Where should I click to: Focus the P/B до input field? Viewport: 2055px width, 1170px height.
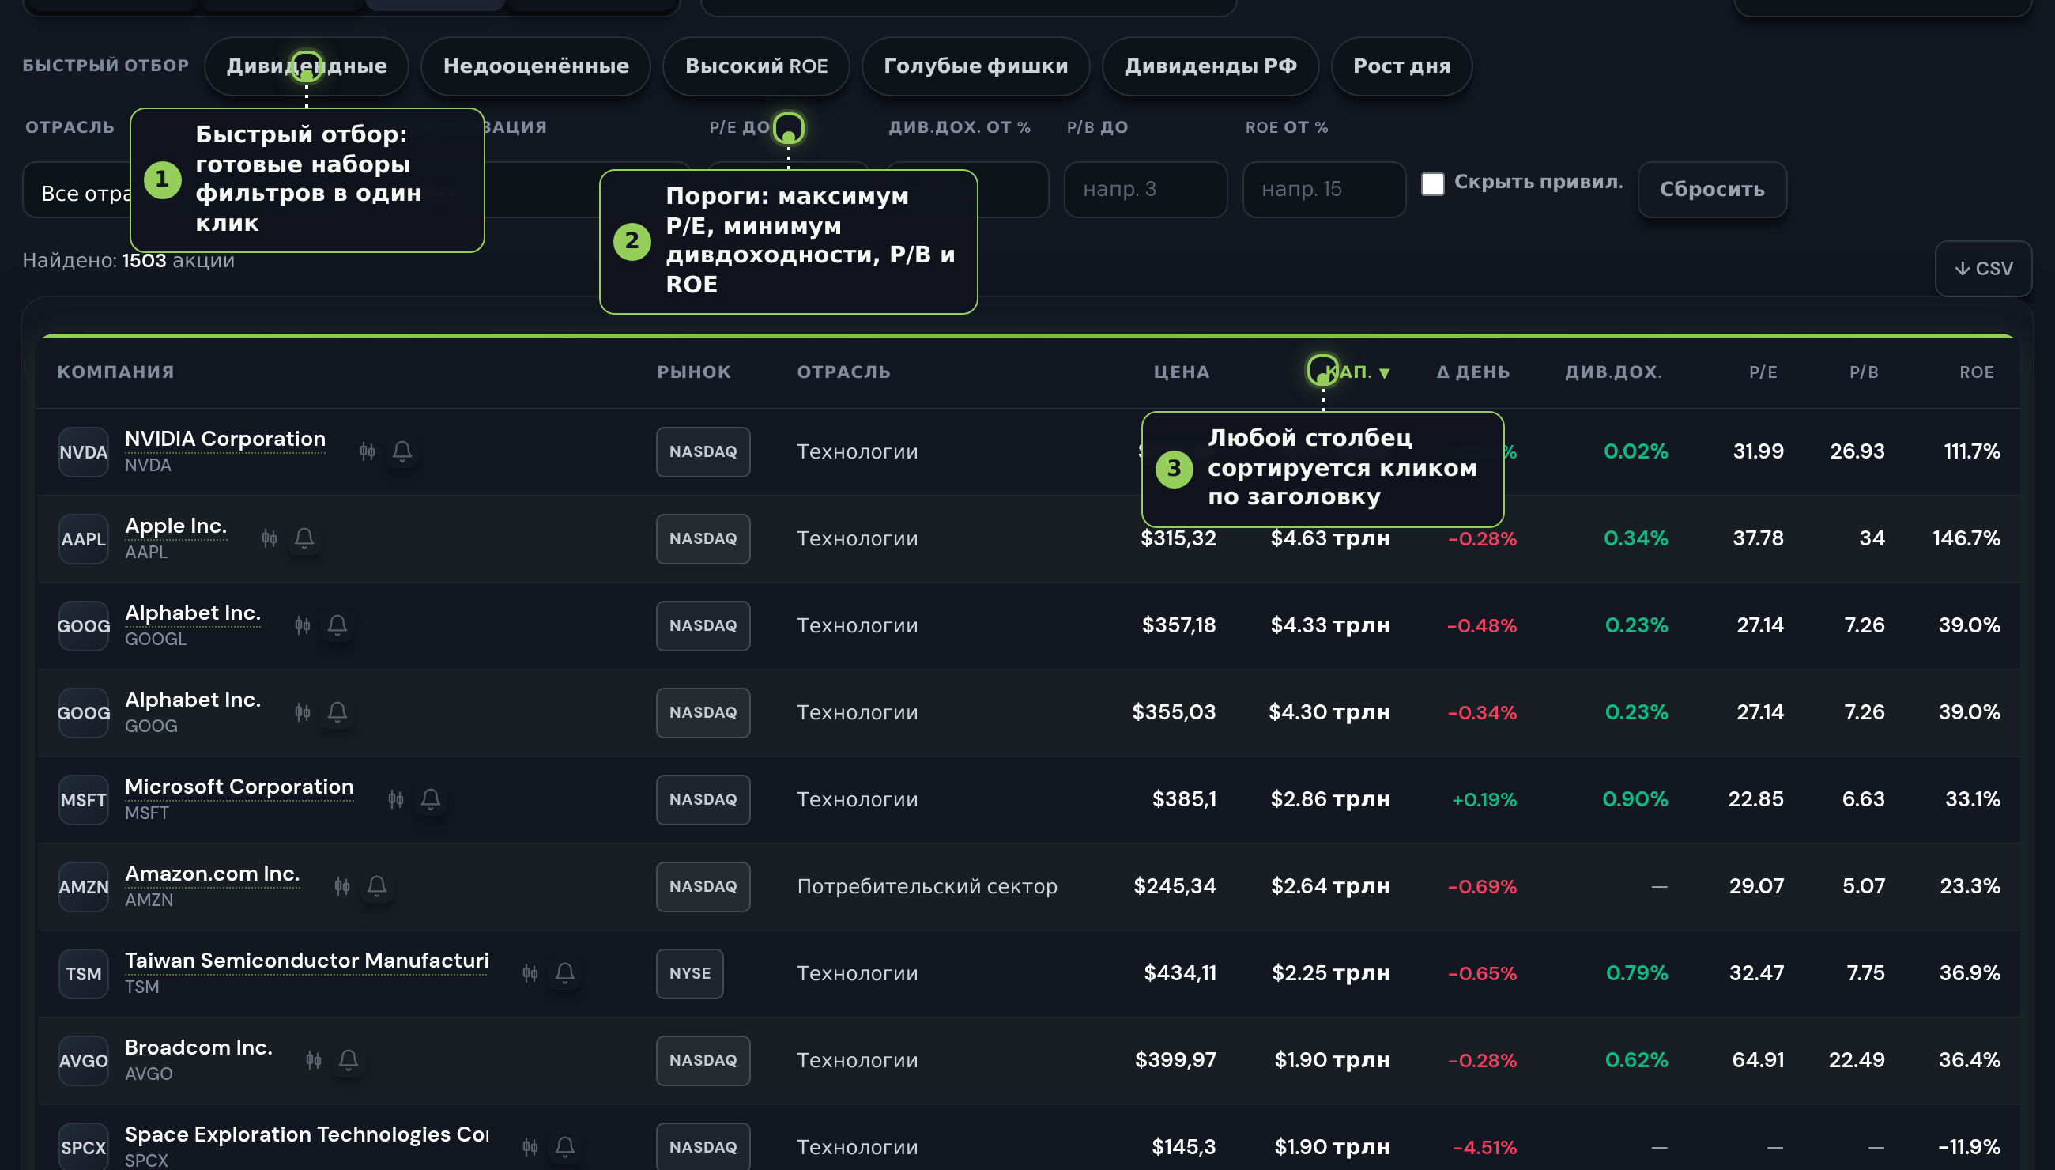click(1144, 190)
